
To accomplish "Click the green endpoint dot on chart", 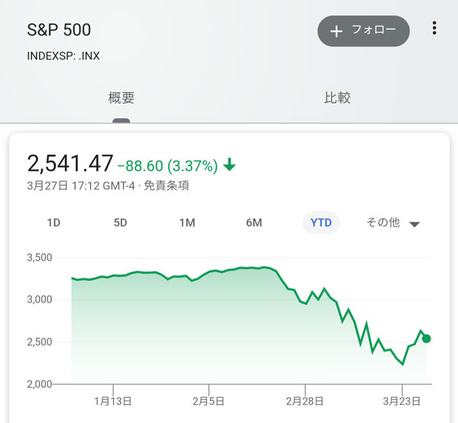I will tap(426, 338).
